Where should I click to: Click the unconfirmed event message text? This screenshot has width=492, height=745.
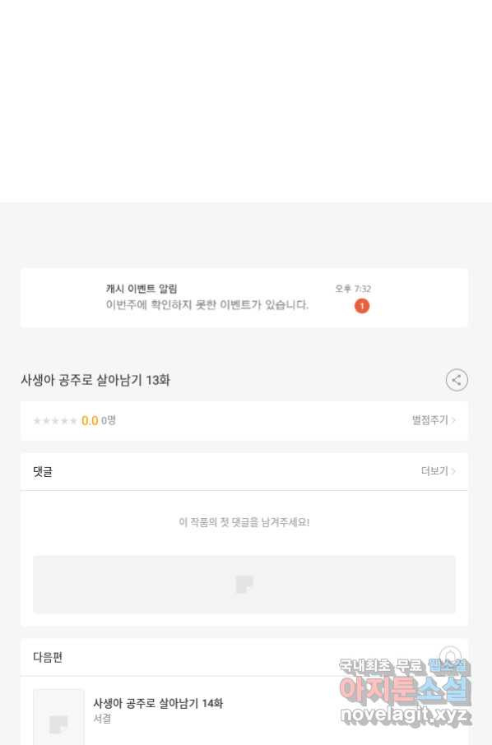coord(207,304)
